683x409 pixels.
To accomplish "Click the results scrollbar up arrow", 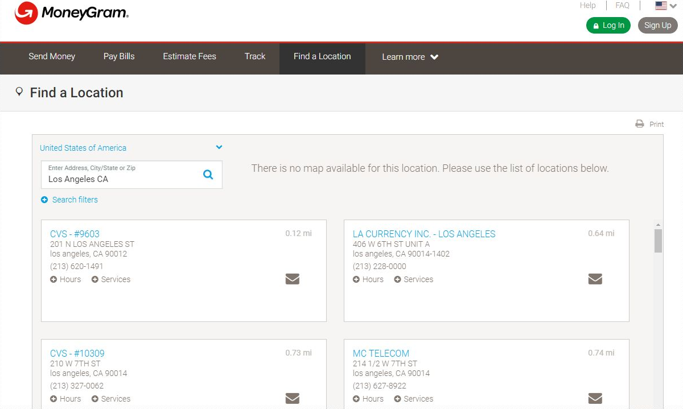I will point(658,225).
